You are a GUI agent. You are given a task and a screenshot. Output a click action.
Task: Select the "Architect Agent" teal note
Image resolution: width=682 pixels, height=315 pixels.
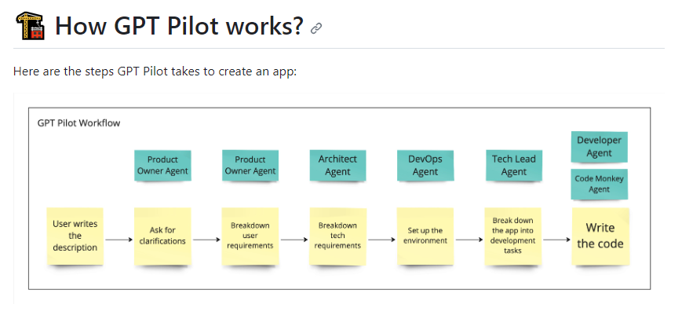tap(337, 165)
